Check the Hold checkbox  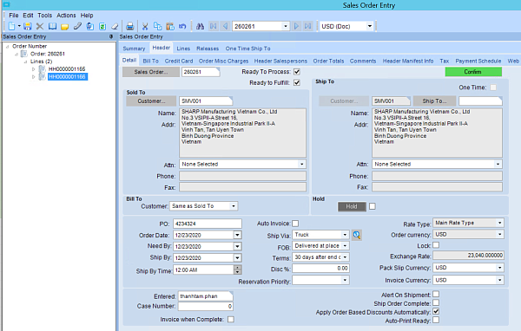pos(373,206)
